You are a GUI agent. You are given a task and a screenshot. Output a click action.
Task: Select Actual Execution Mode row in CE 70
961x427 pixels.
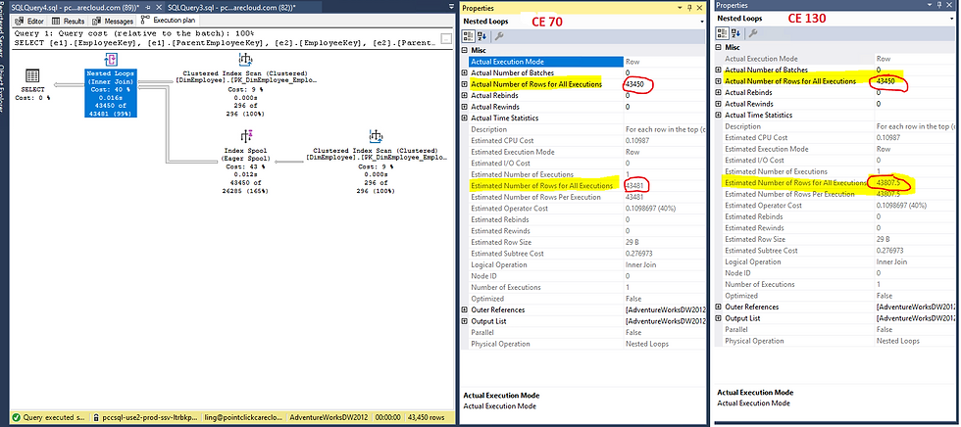tap(587, 62)
